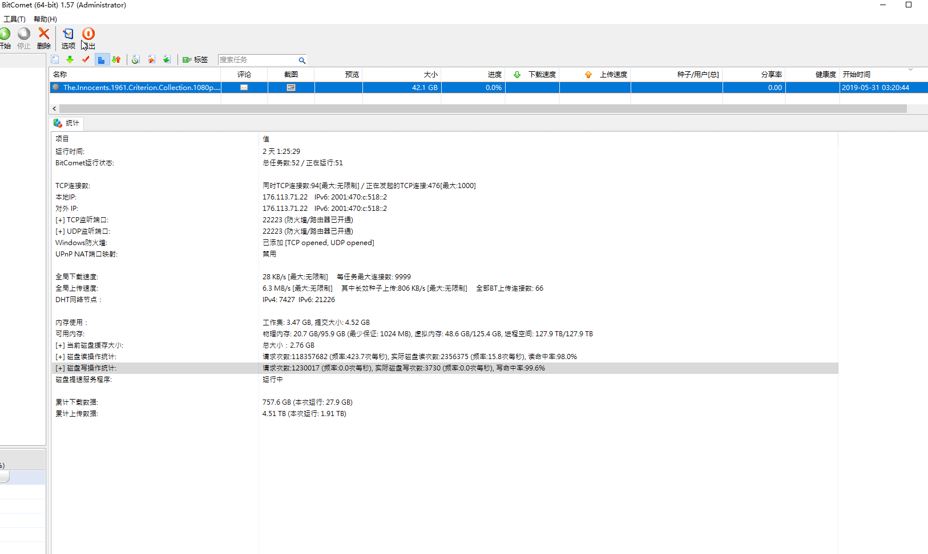Screen dimensions: 928x554
Task: Click the grey stop (停止) button
Action: (24, 35)
